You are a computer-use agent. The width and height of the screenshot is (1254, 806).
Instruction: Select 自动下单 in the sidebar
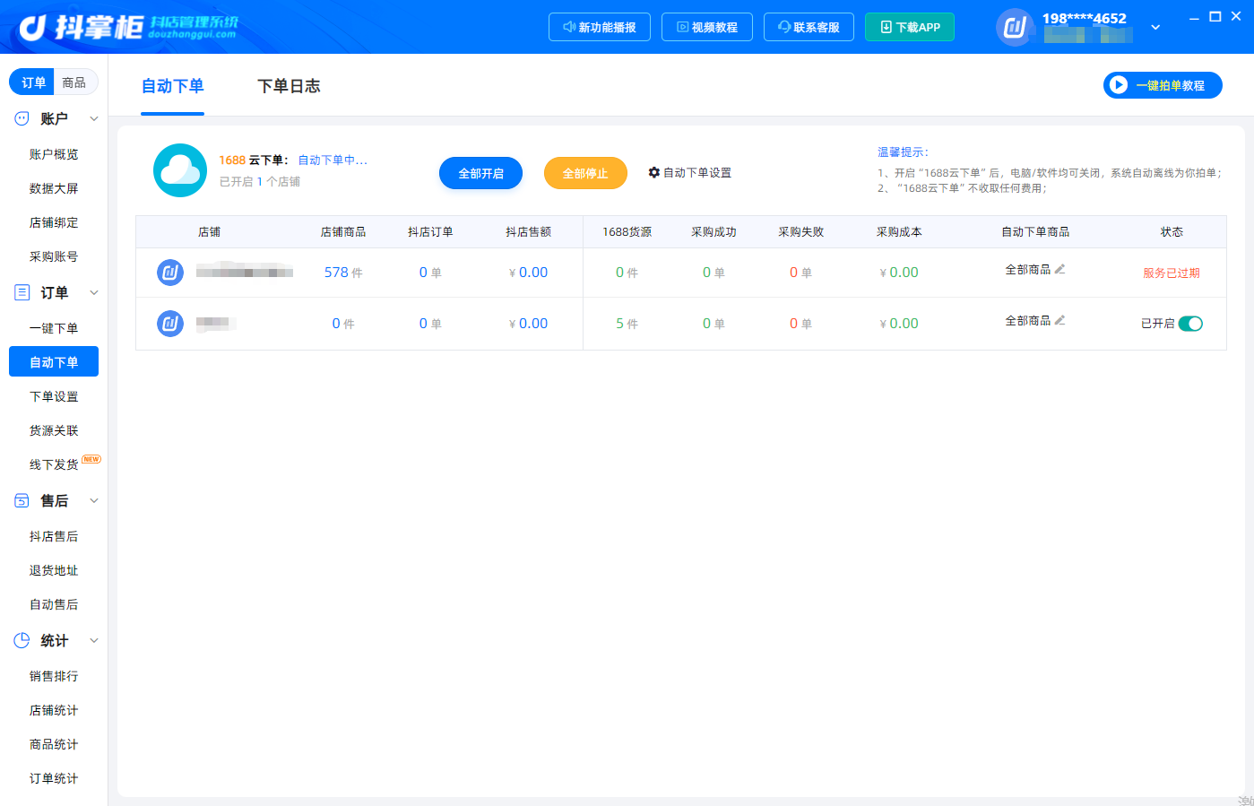(x=54, y=362)
